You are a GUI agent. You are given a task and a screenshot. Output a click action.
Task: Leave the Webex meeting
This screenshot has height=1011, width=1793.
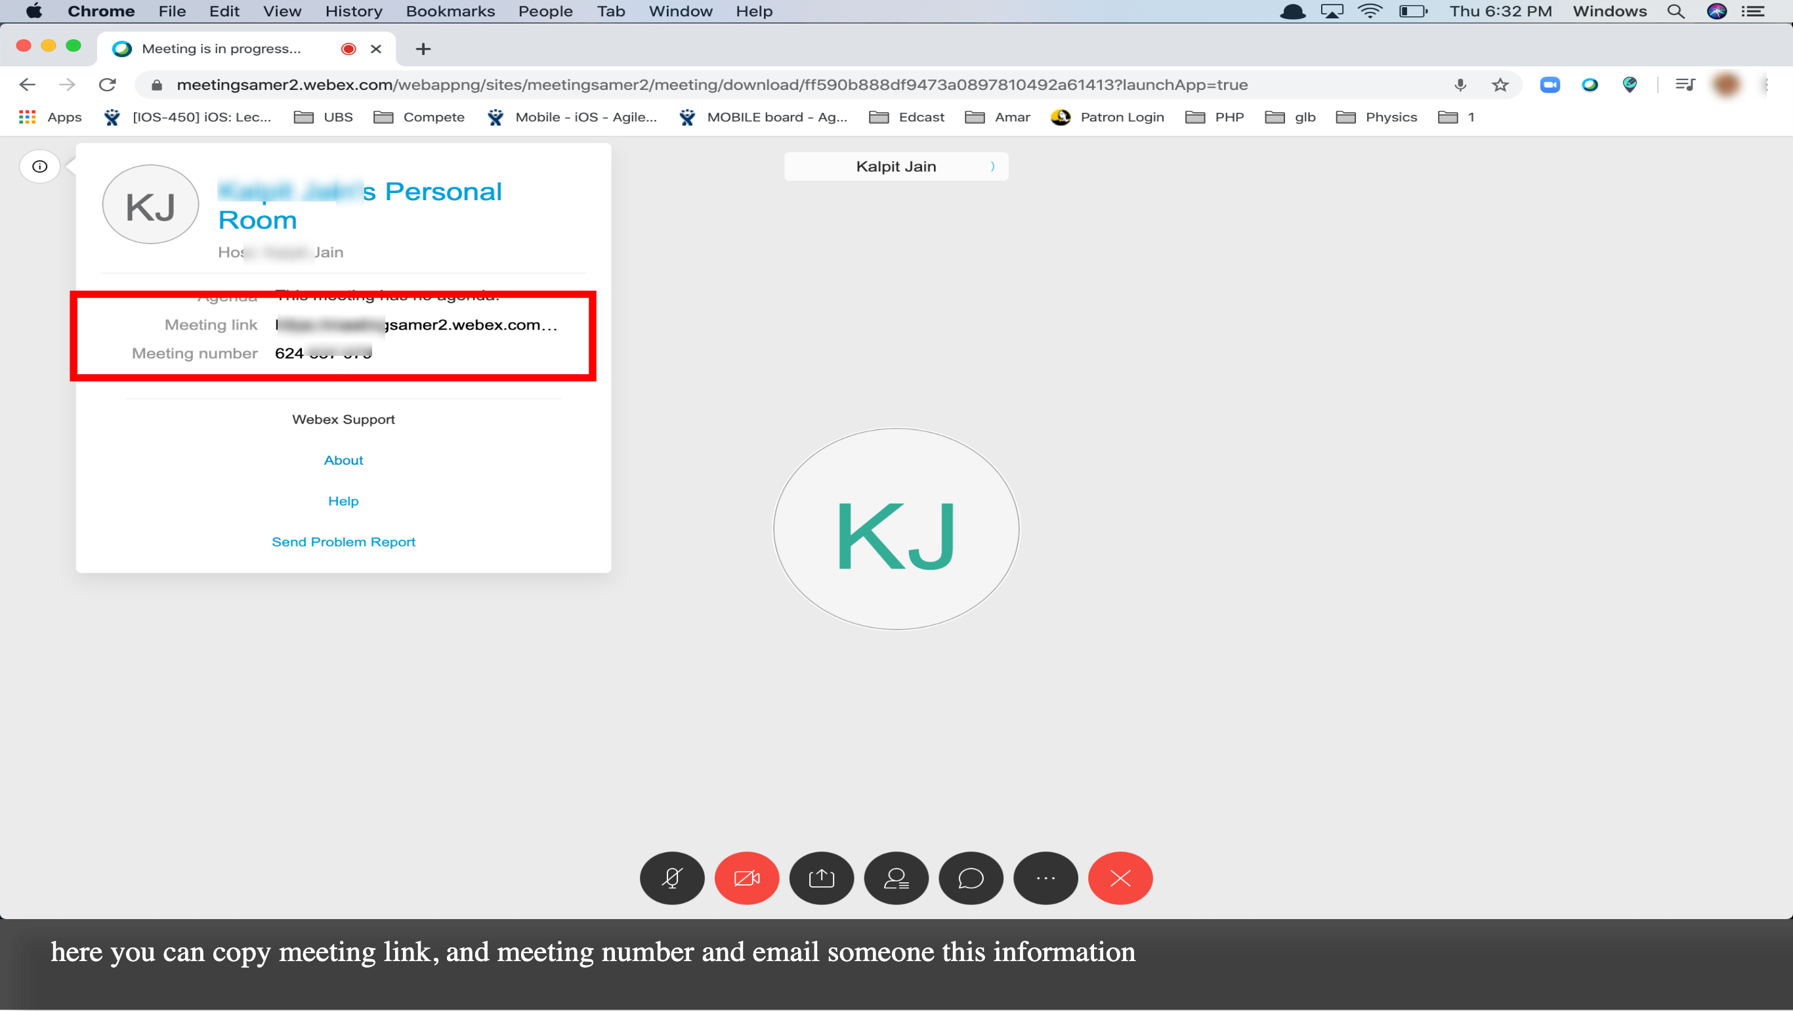point(1120,878)
